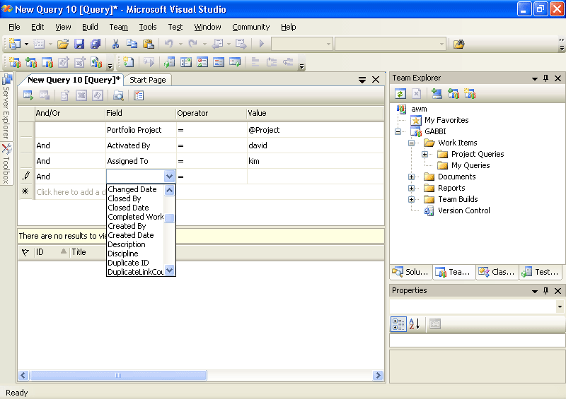This screenshot has width=566, height=399.
Task: Toggle the Categorized view in Properties
Action: (399, 324)
